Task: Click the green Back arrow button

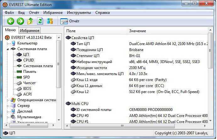Action: [11, 21]
